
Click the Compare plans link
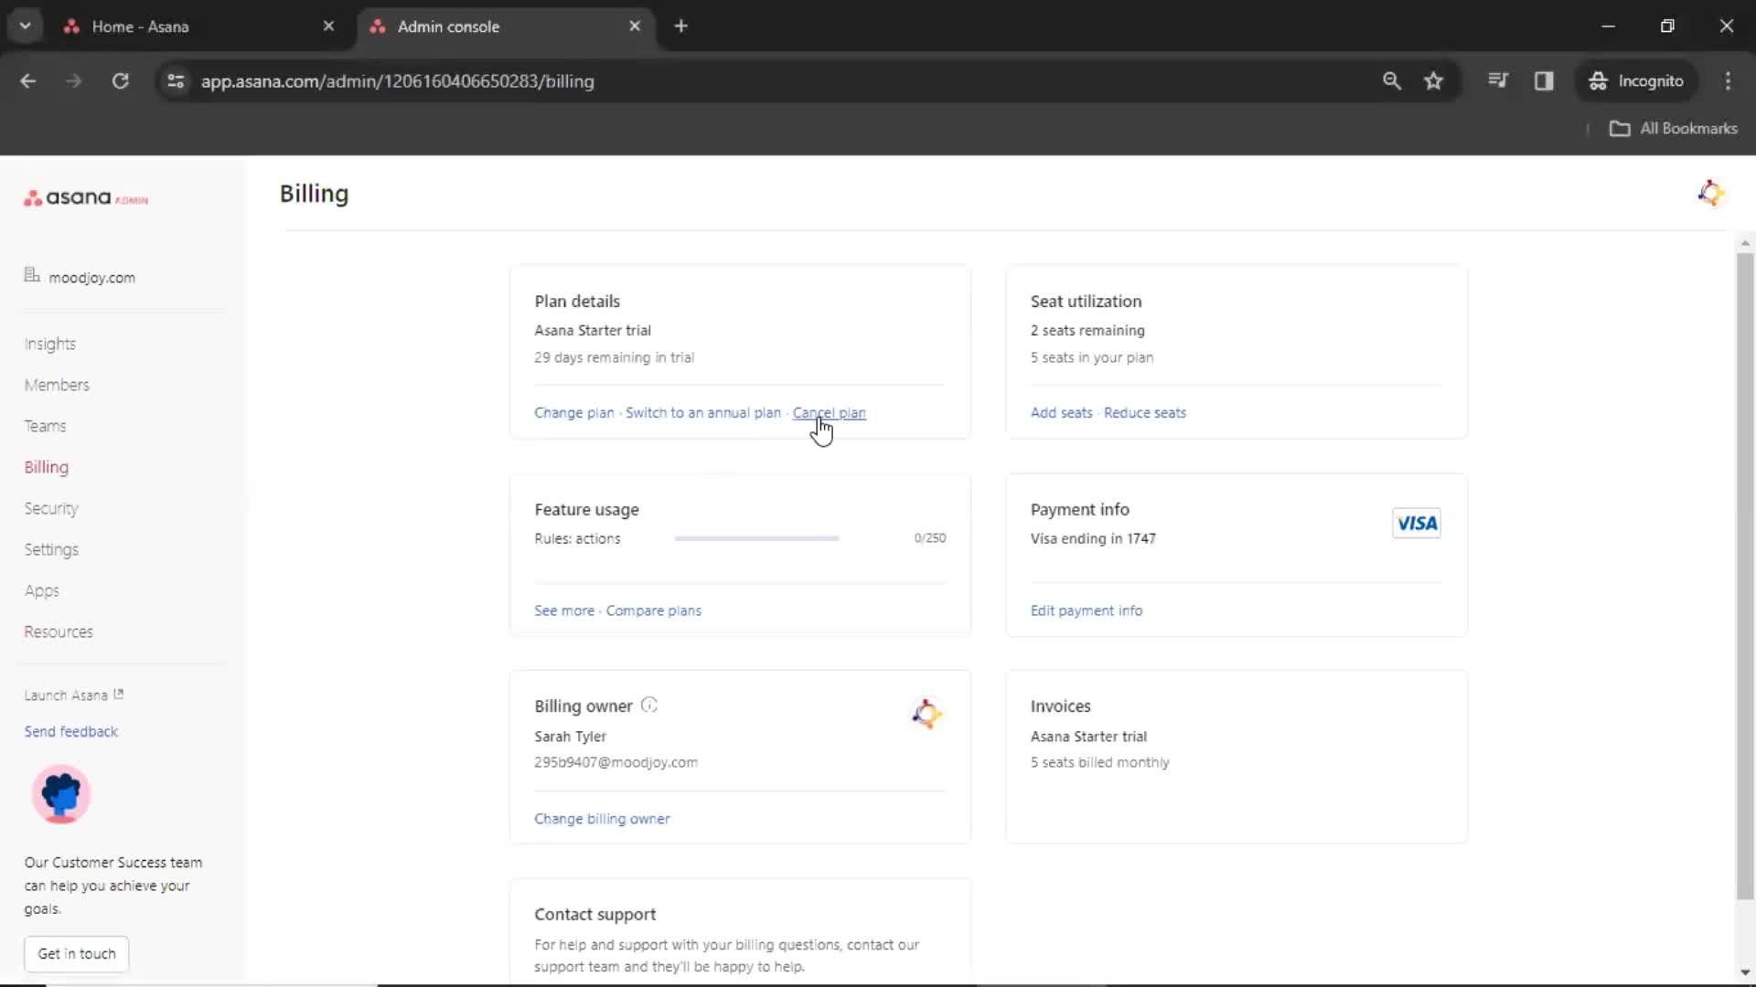654,610
